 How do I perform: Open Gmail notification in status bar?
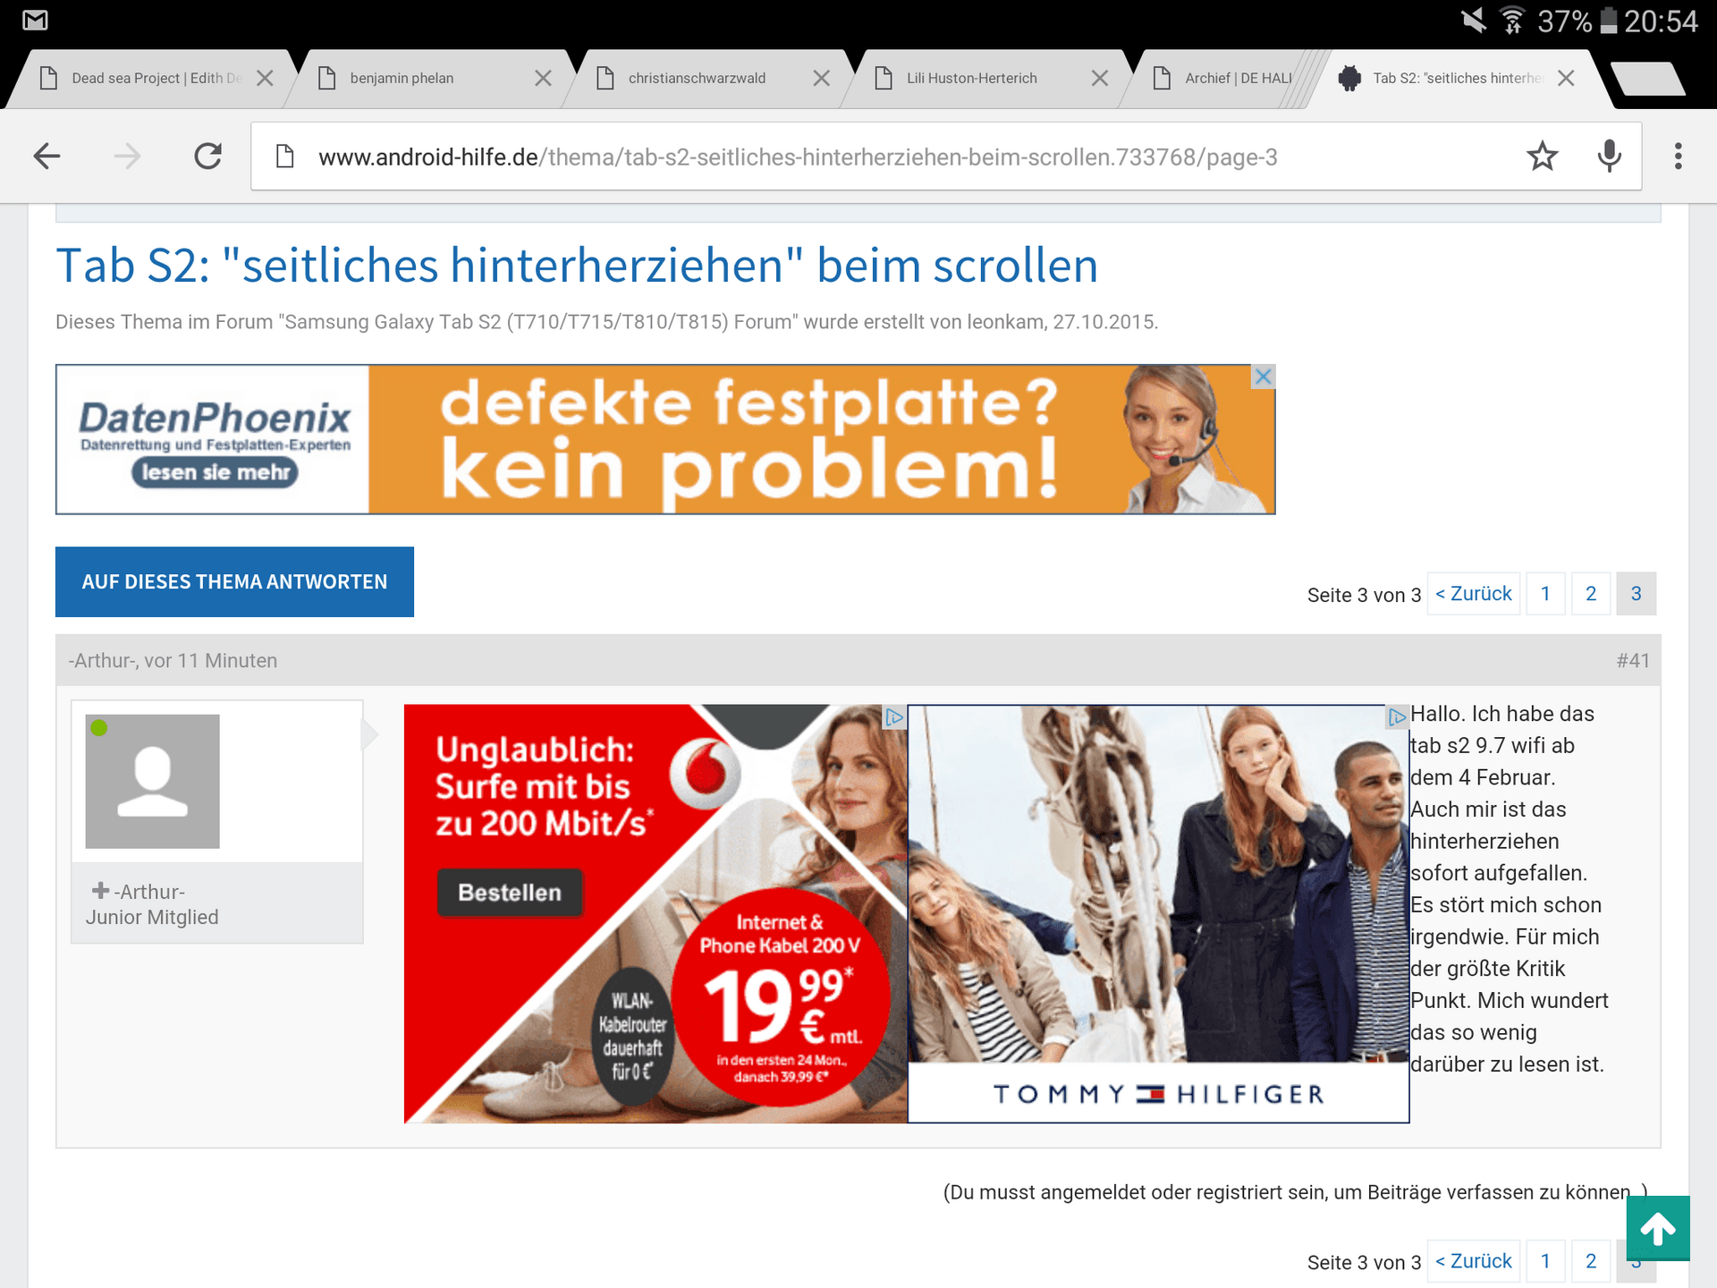pos(35,20)
